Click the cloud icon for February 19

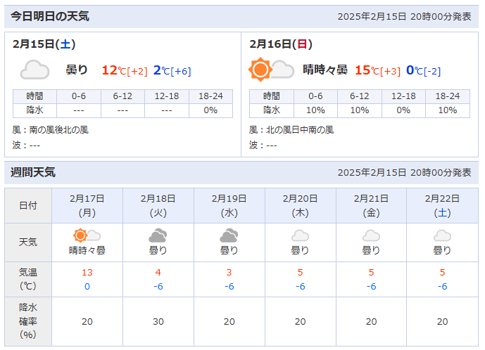pos(229,235)
